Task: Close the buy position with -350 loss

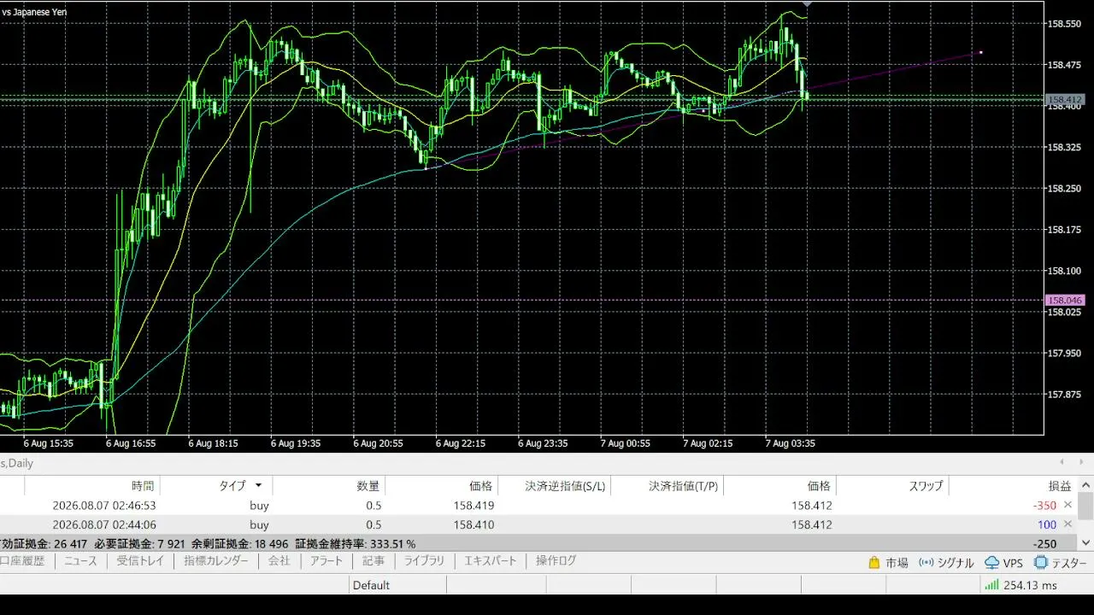Action: tap(1068, 505)
